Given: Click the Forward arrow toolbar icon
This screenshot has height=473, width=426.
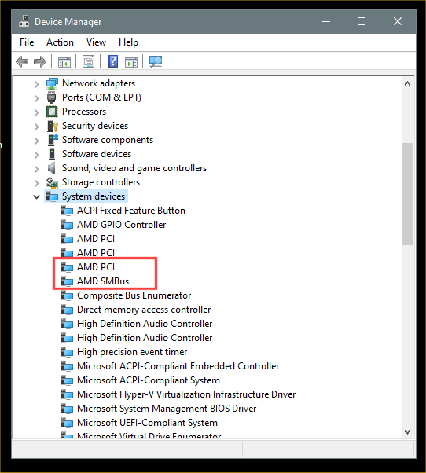Looking at the screenshot, I should pyautogui.click(x=40, y=62).
